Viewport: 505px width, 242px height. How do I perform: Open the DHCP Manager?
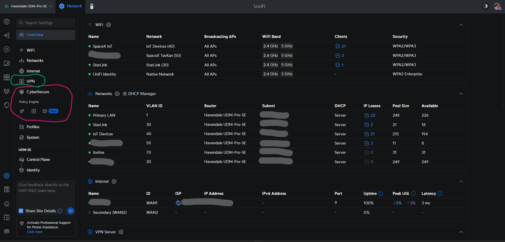140,94
